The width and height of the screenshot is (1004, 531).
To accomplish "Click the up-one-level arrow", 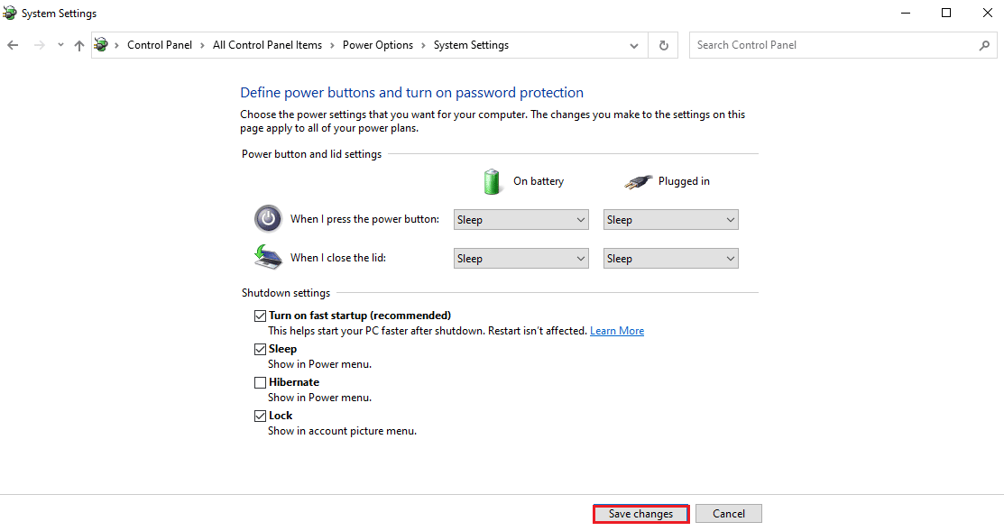I will click(78, 45).
